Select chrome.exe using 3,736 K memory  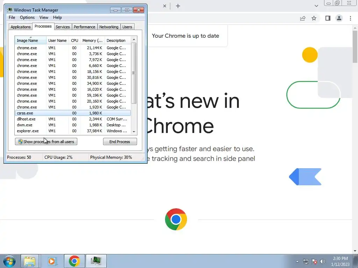73,54
